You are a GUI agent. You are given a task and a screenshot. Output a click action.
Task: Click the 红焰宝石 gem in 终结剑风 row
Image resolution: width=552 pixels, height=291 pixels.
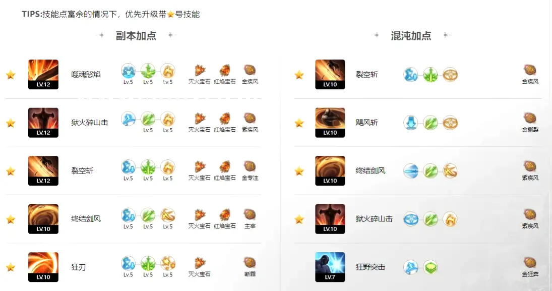(225, 214)
